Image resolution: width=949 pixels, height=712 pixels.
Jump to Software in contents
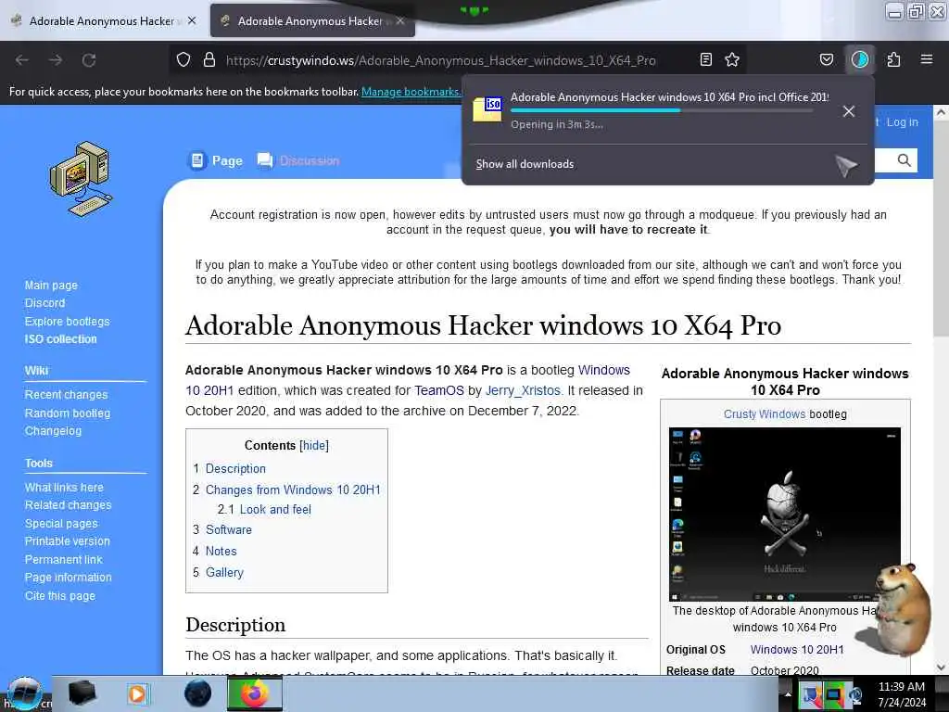[x=229, y=529]
